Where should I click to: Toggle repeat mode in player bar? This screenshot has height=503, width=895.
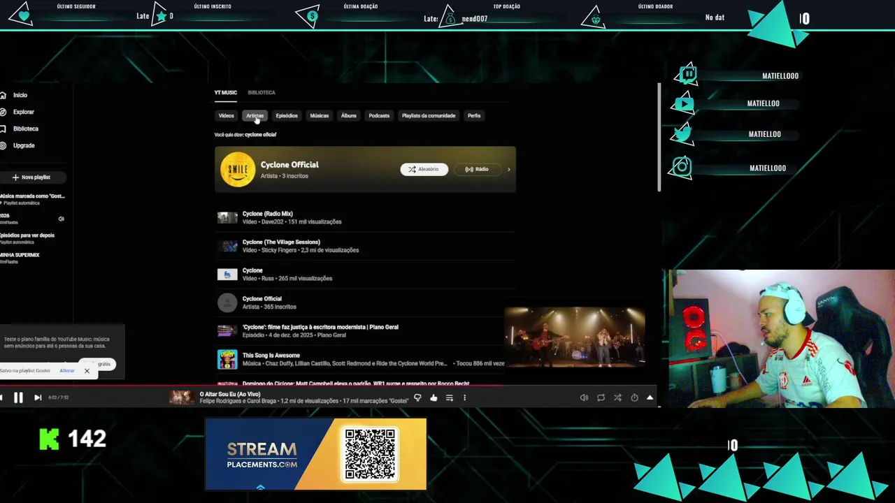pyautogui.click(x=601, y=398)
